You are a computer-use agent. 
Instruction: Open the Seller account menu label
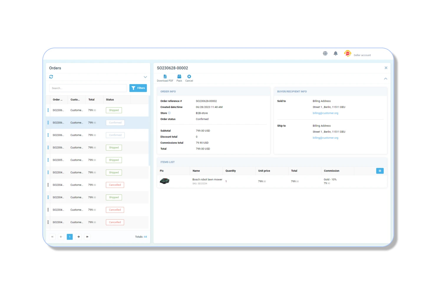(x=362, y=55)
